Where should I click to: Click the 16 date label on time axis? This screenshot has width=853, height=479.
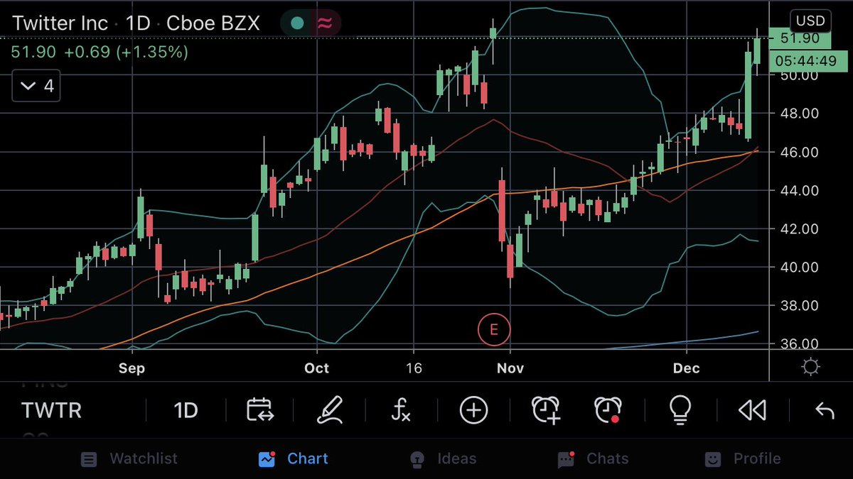[x=413, y=368]
